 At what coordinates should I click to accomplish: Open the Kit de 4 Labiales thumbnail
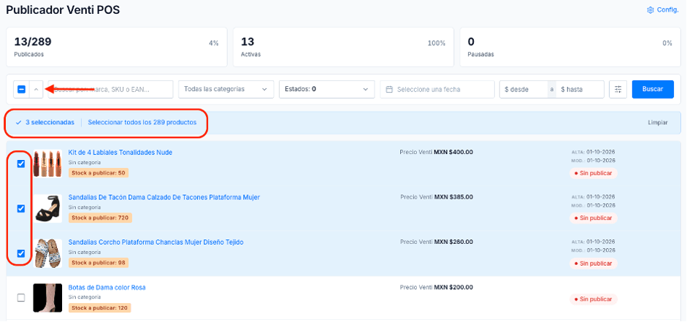pyautogui.click(x=47, y=164)
